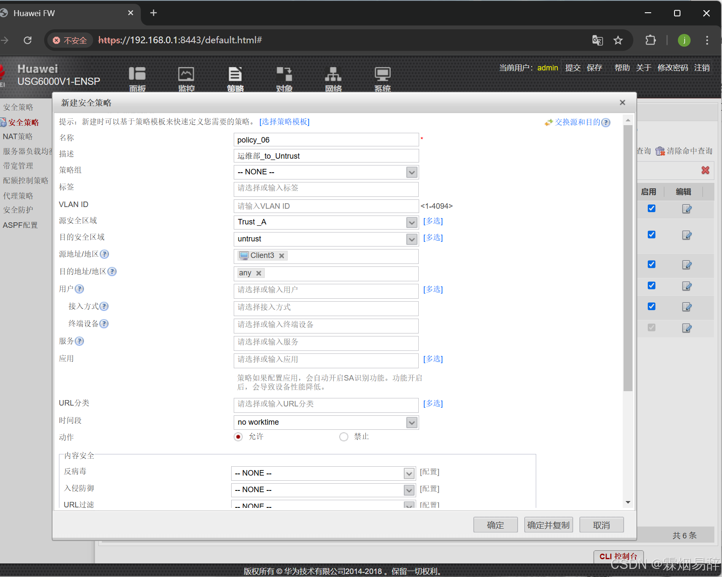Expand the 反病毒 NONE dropdown
The height and width of the screenshot is (577, 722).
409,473
